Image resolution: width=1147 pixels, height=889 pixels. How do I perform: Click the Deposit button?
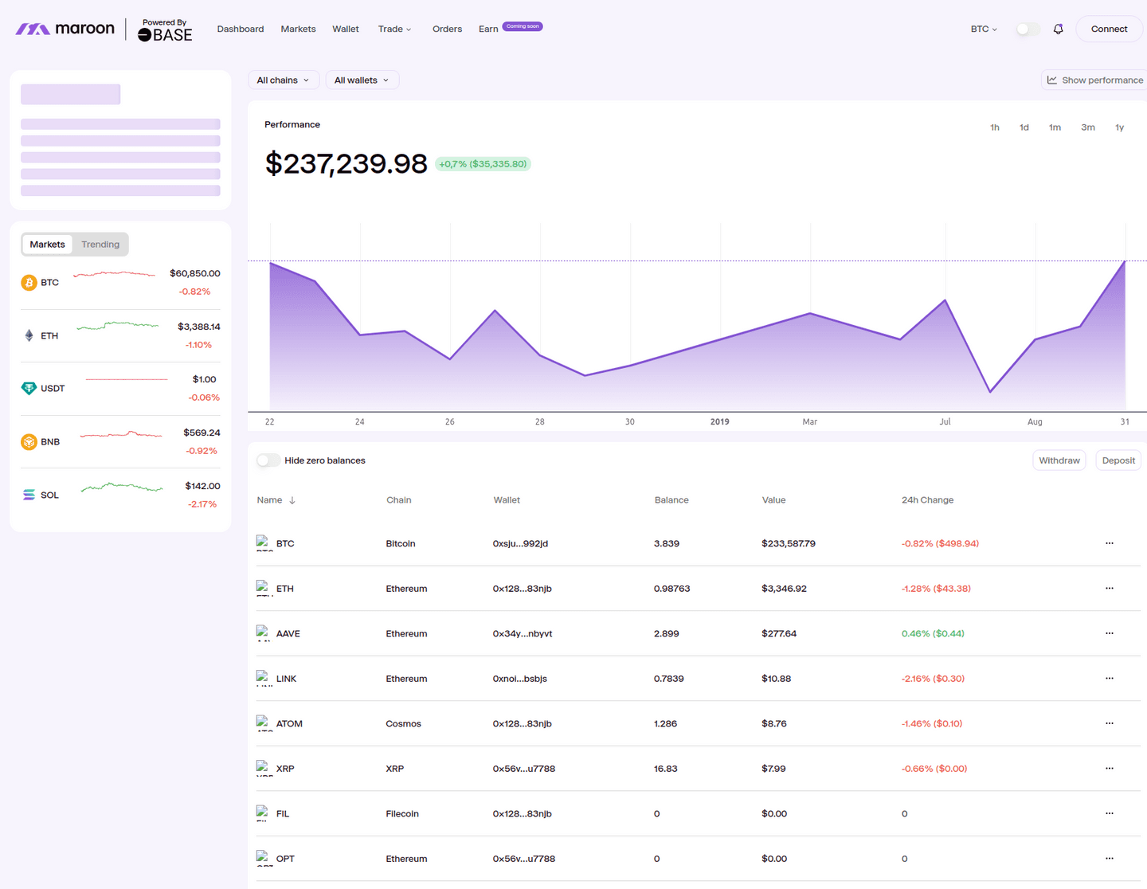click(1118, 460)
